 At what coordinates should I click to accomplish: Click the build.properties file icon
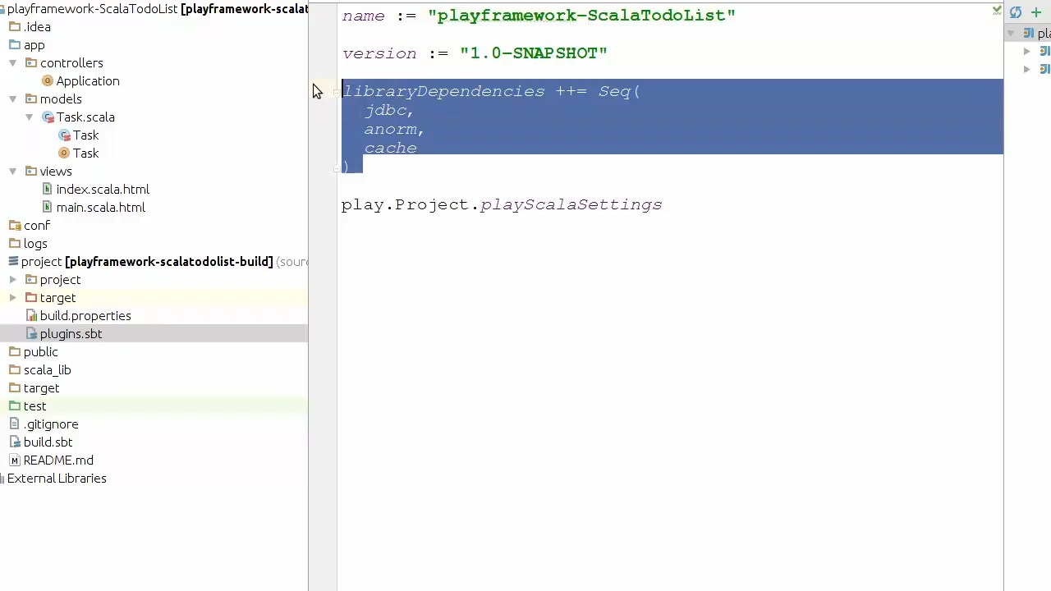[31, 316]
